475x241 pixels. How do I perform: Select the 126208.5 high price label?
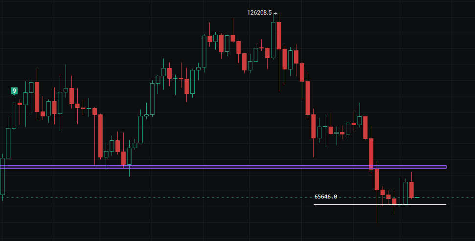point(259,13)
